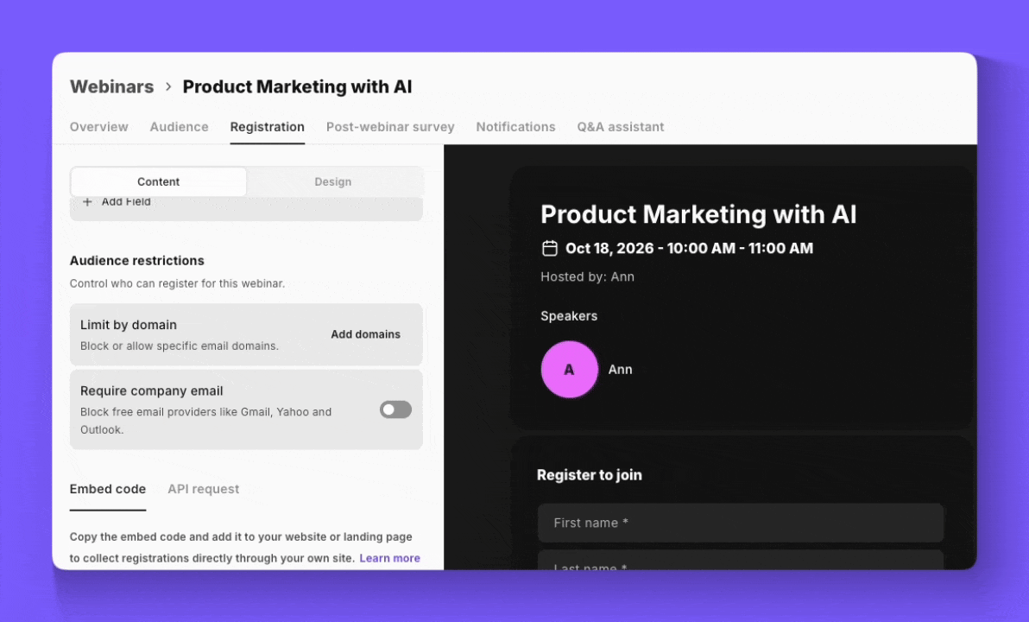Click the breadcrumb chevron after Webinars
Viewport: 1029px width, 622px height.
pos(168,86)
